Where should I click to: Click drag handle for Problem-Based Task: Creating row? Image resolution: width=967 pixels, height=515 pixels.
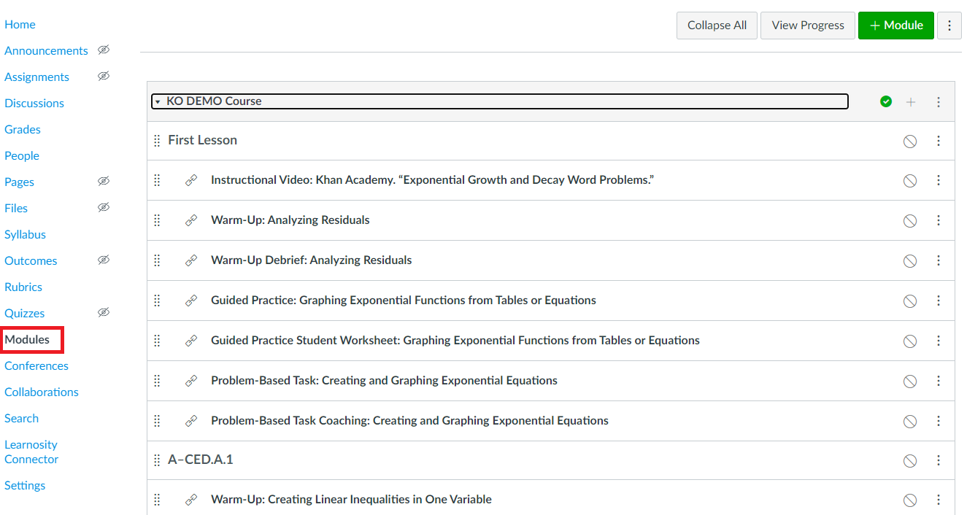click(157, 381)
